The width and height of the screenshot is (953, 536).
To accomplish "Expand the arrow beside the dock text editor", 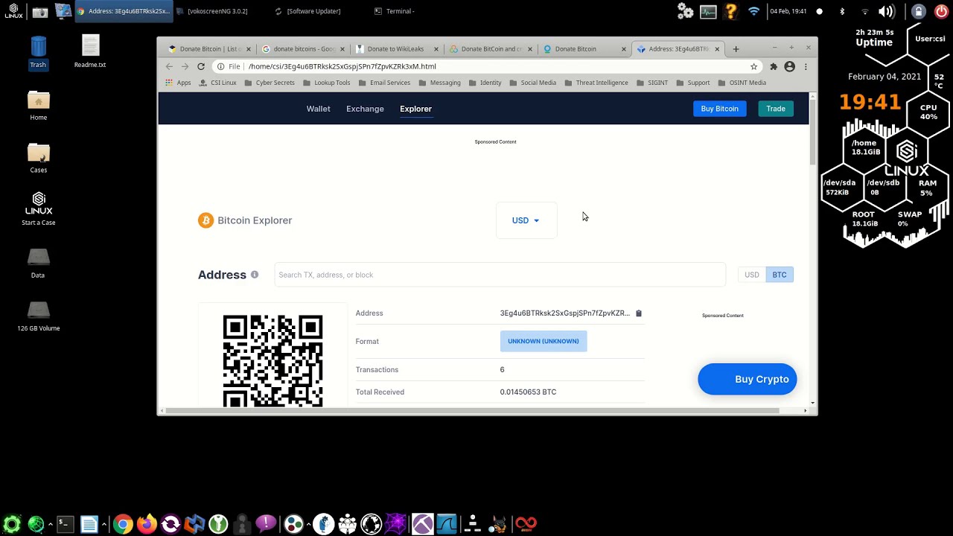I will click(x=103, y=523).
